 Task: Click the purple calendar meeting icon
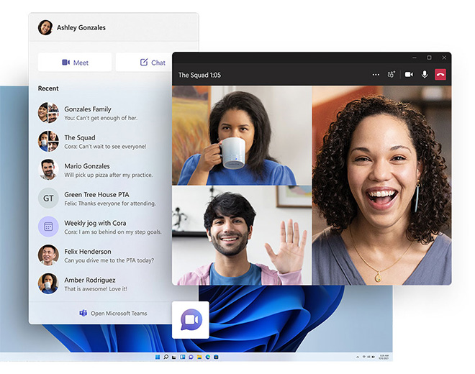click(48, 227)
